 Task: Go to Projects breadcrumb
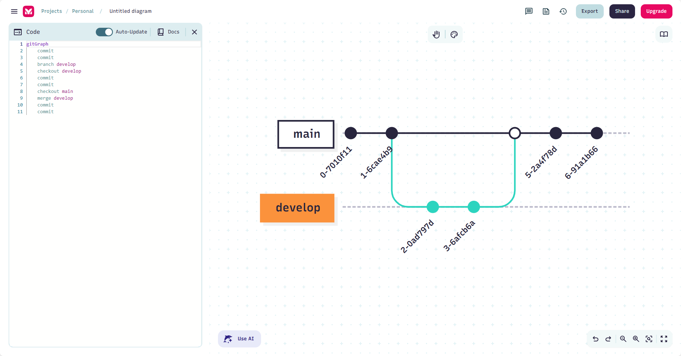[52, 11]
